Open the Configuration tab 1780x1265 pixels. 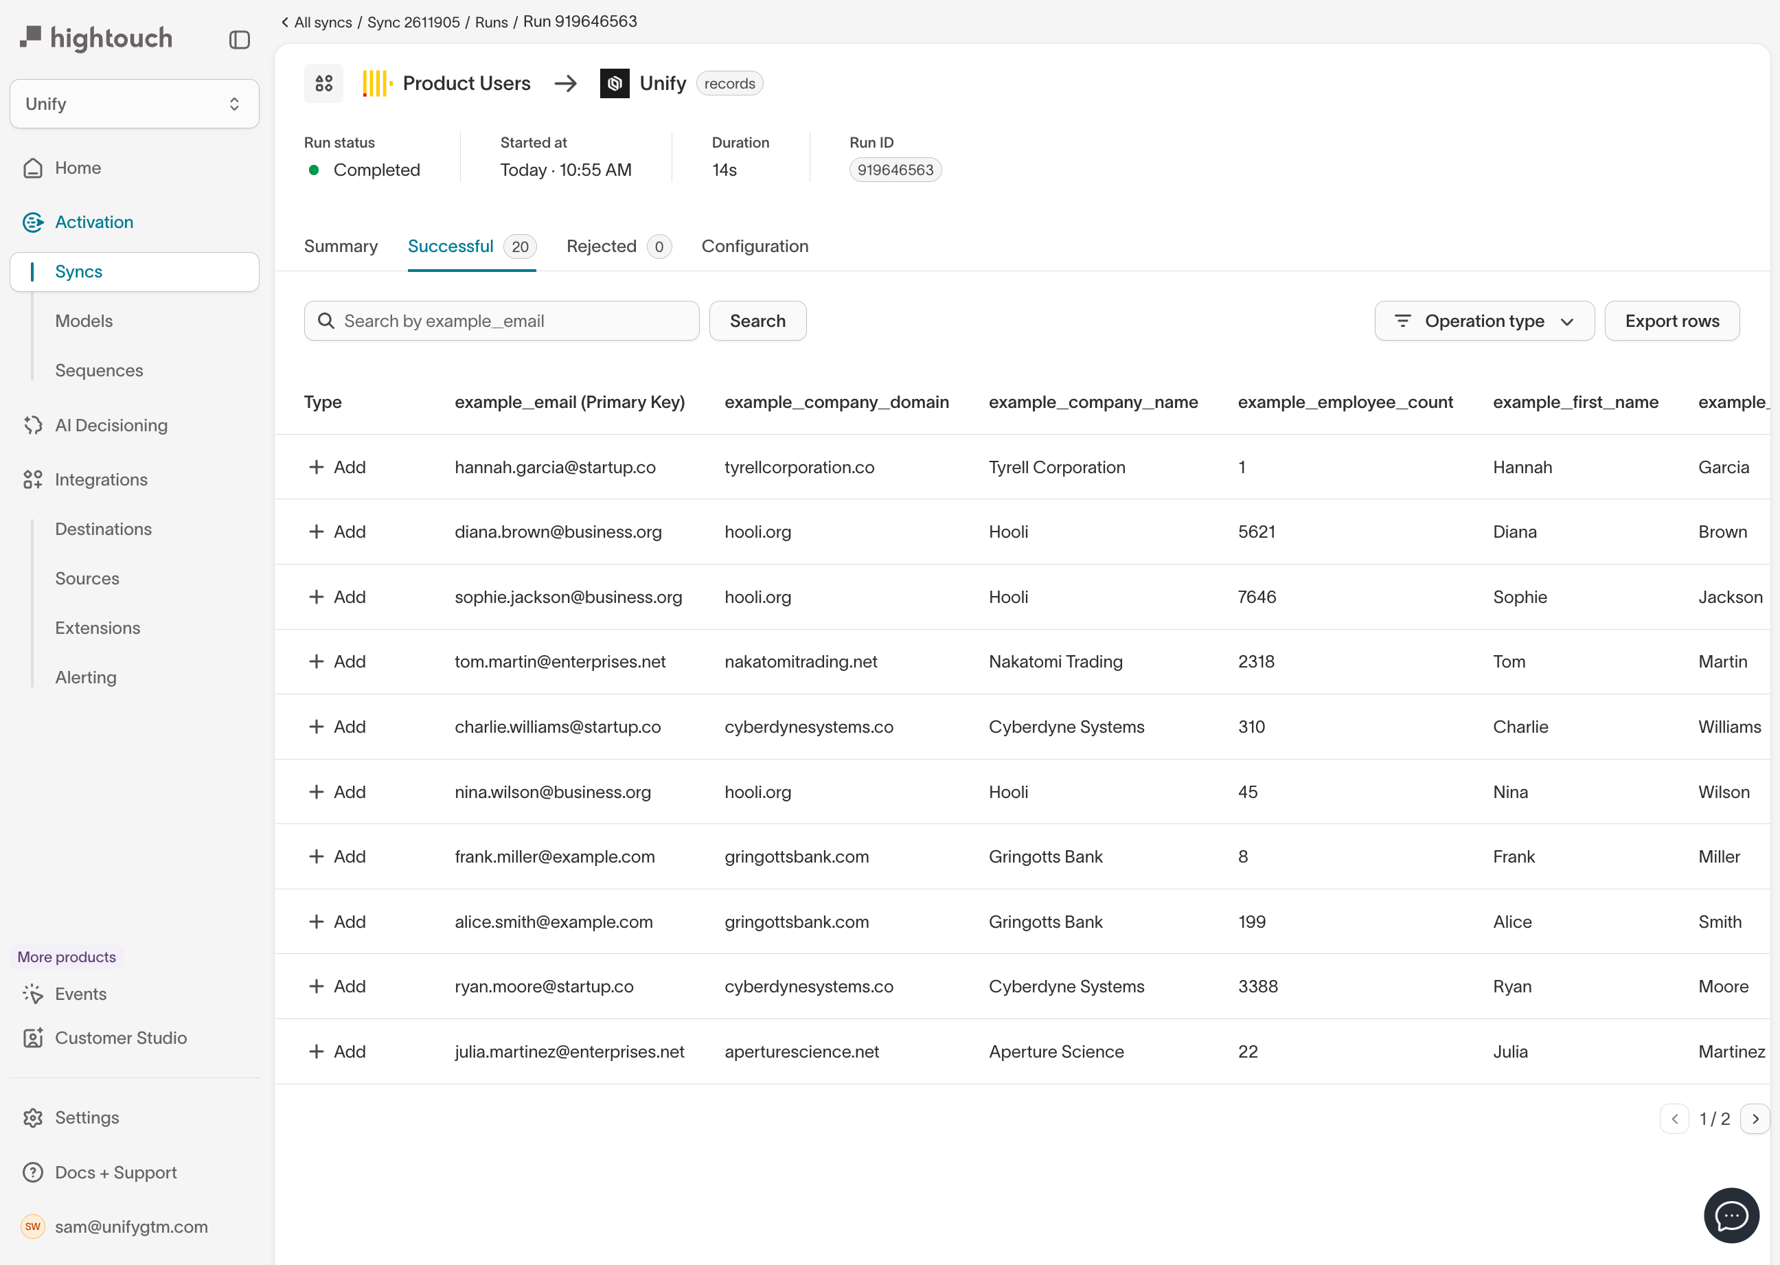754,247
